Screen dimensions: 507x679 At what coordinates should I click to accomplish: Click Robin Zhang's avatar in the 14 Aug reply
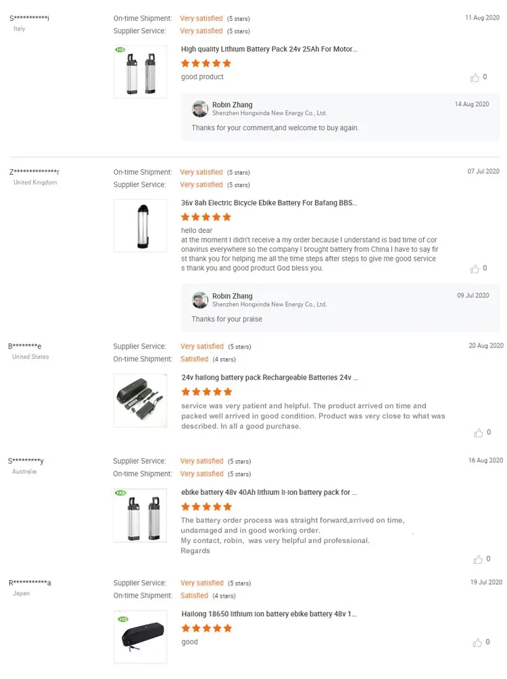coord(199,109)
